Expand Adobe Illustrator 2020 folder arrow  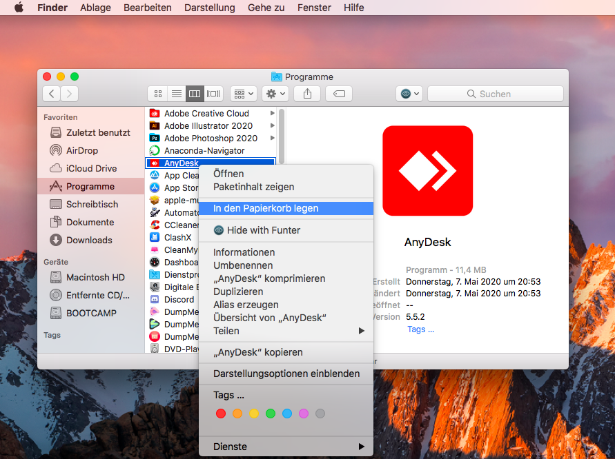pyautogui.click(x=272, y=125)
